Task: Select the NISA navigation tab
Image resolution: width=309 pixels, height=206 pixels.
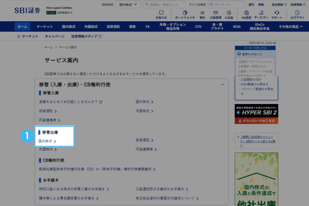Action: (x=237, y=27)
